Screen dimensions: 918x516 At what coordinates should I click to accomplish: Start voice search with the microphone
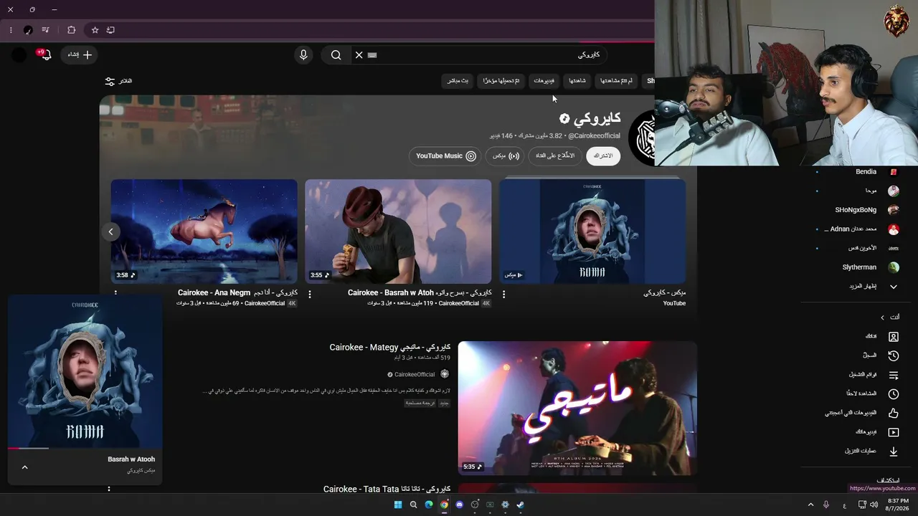click(x=303, y=54)
